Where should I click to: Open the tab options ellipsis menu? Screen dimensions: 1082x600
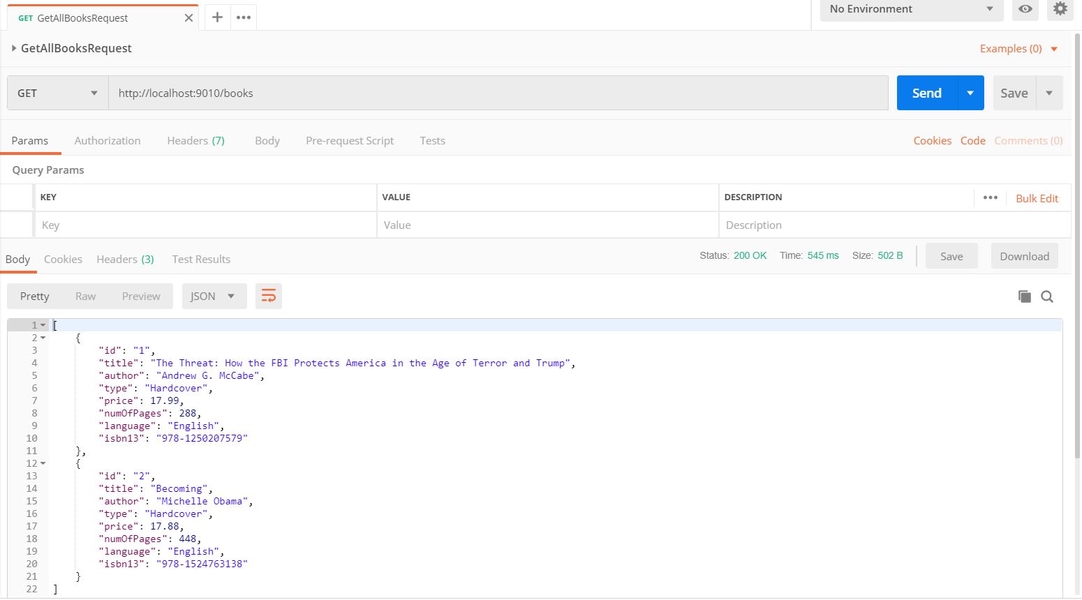(x=244, y=17)
